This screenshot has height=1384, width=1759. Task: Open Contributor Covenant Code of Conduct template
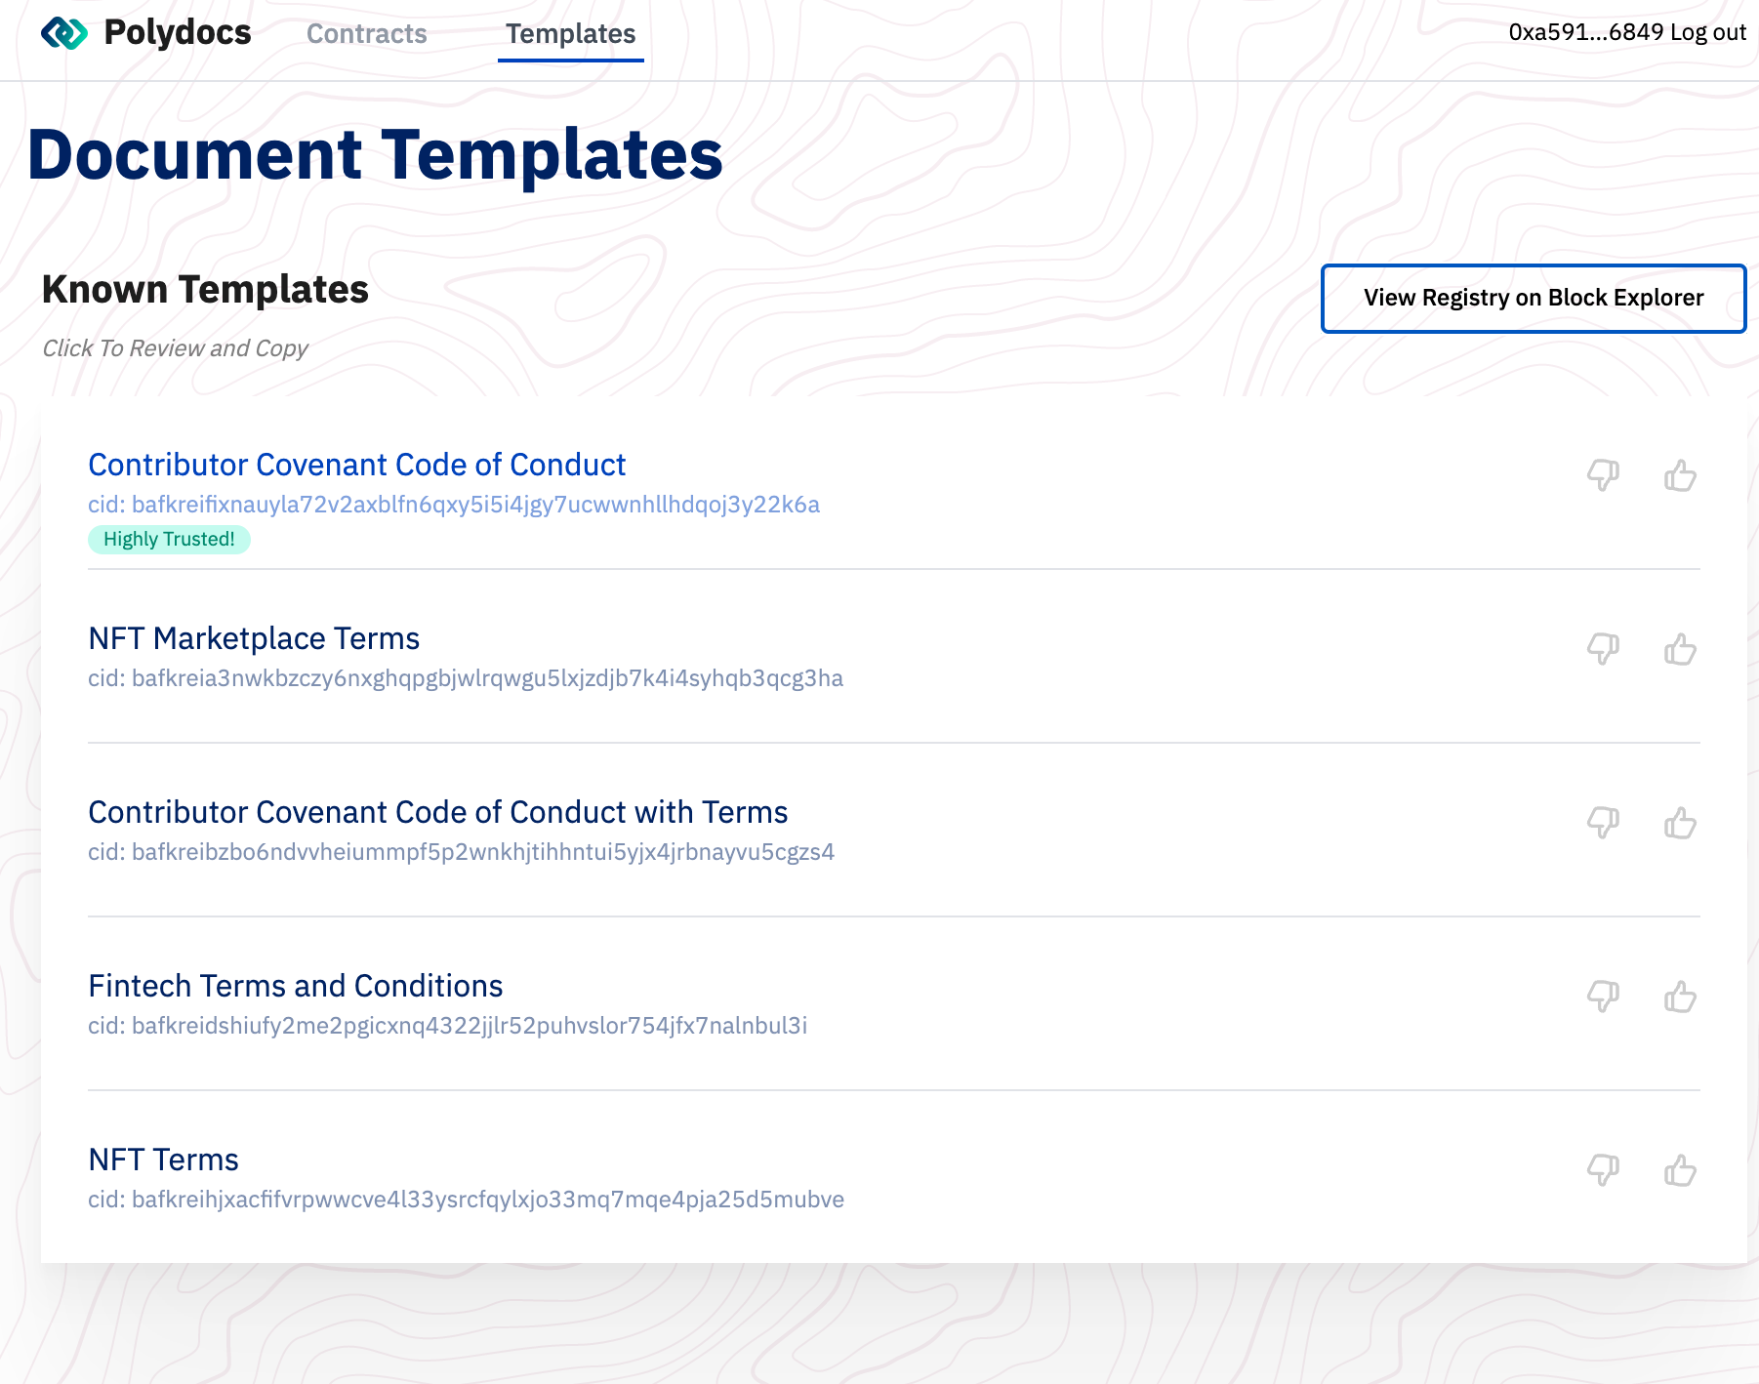tap(356, 465)
